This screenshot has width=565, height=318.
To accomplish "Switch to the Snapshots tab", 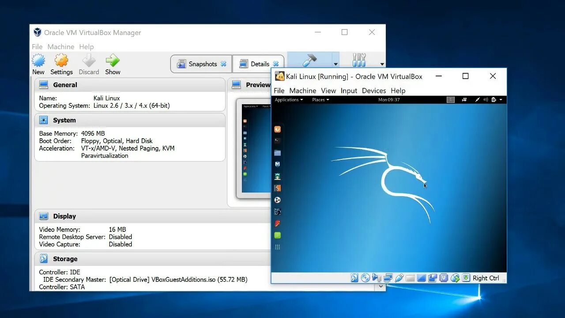I will (201, 64).
